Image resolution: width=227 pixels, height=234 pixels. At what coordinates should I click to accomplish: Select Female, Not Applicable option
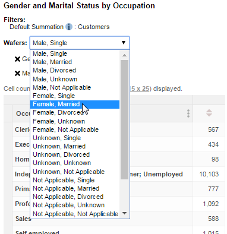click(x=75, y=129)
